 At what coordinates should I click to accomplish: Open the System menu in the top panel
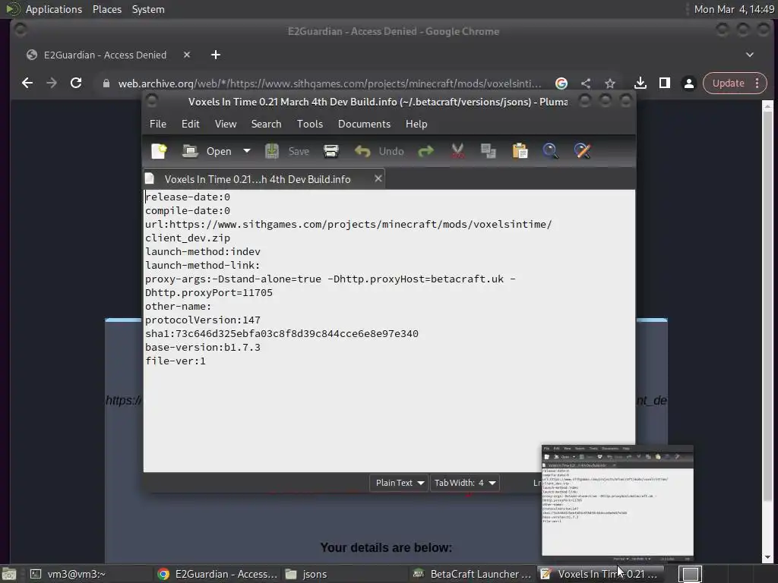click(148, 9)
